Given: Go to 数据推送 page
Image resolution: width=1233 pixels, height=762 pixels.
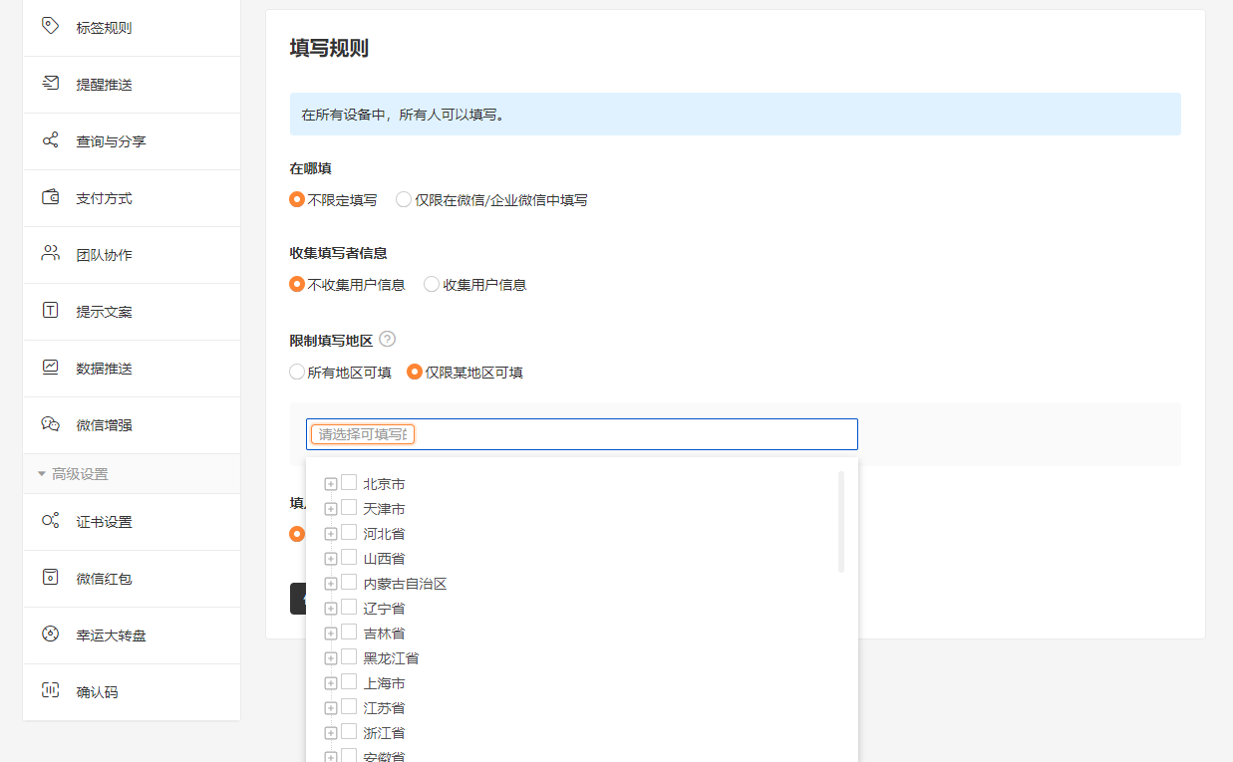Looking at the screenshot, I should 132,369.
